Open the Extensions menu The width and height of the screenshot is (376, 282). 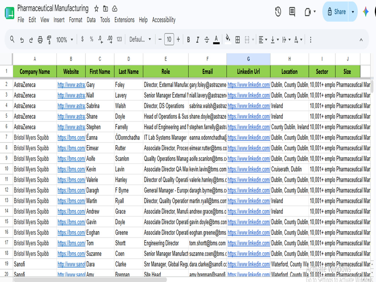pyautogui.click(x=124, y=20)
